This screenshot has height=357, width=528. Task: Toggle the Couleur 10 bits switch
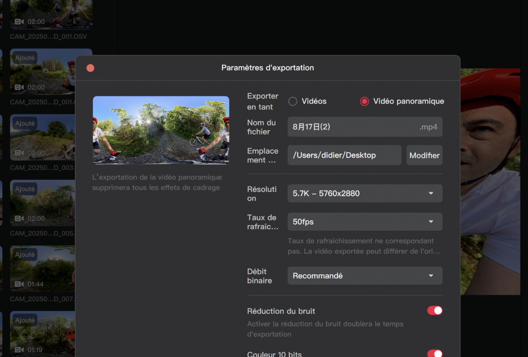[434, 353]
